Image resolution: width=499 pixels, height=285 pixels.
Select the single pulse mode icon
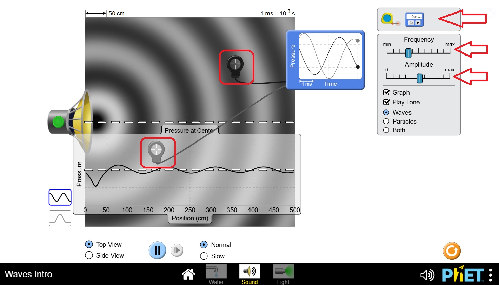pos(60,218)
